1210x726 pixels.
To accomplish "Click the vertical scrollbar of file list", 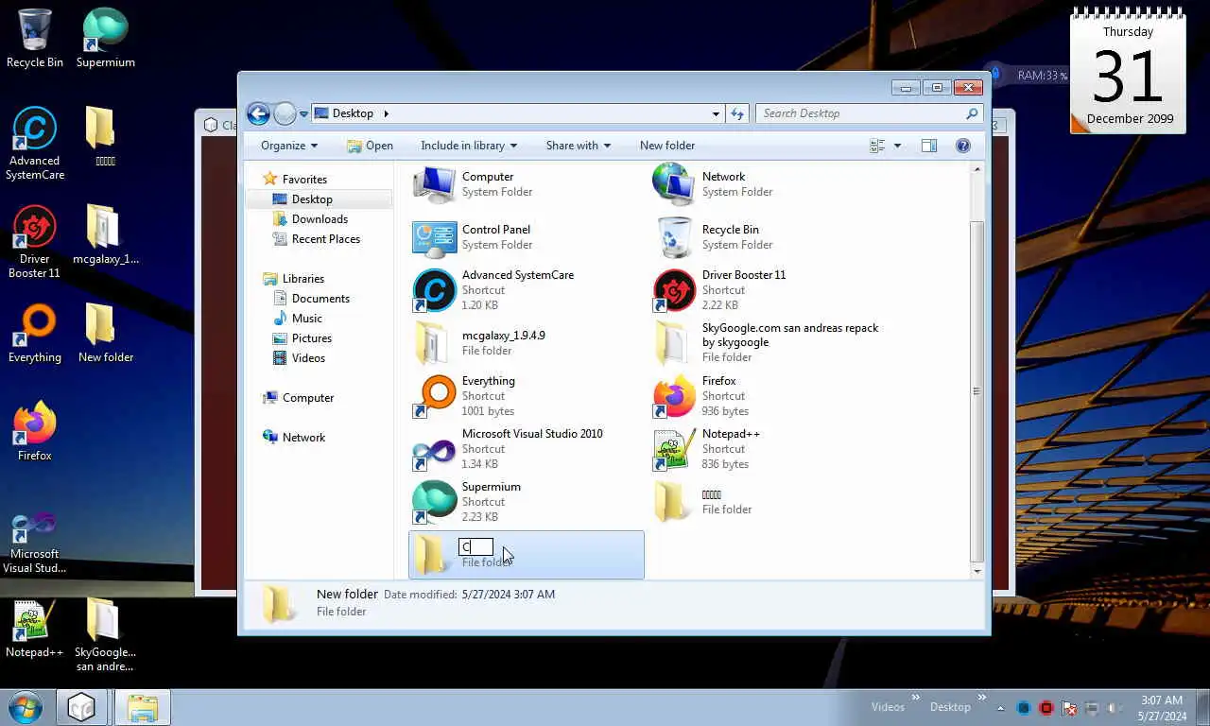I will coord(977,390).
